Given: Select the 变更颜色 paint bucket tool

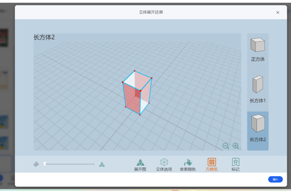Looking at the screenshot, I should 188,165.
